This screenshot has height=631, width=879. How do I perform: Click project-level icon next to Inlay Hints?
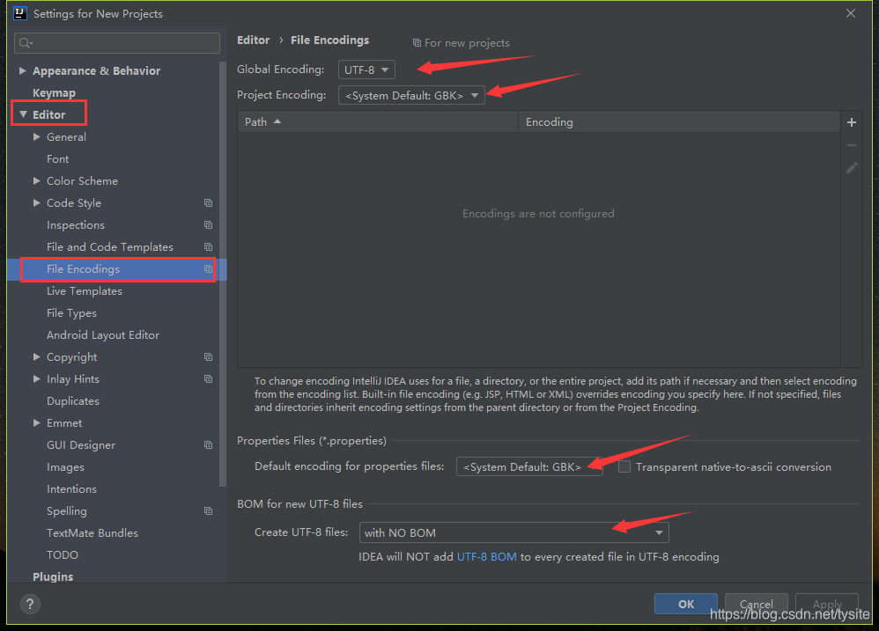(x=208, y=379)
